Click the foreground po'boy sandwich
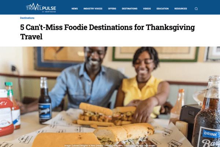The image size is (220, 147). (124, 135)
